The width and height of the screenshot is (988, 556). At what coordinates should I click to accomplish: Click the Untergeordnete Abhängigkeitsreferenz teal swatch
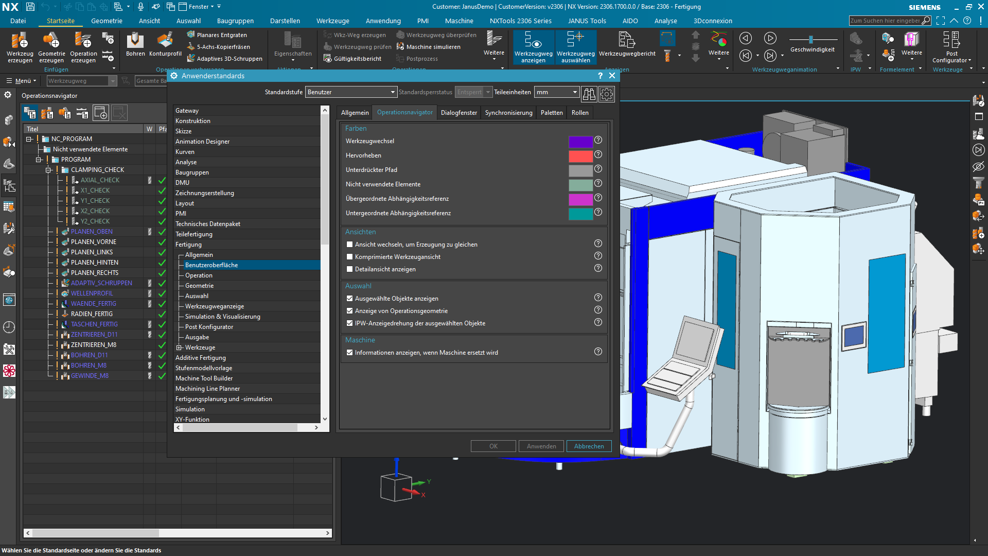[580, 214]
